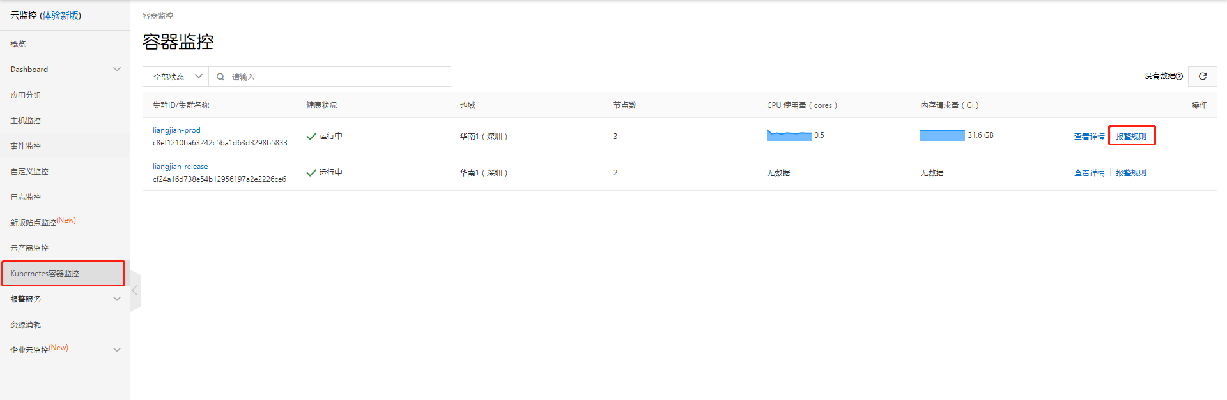Click the CPU usage sparkline chart
1227x400 pixels.
[789, 135]
